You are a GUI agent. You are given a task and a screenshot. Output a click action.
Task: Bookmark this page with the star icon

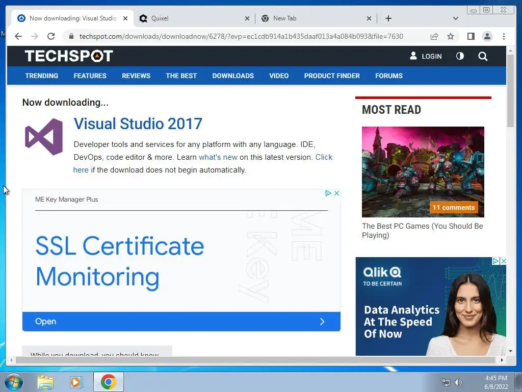451,36
